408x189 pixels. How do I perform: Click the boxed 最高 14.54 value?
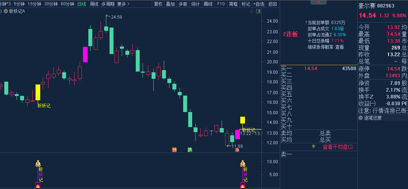click(393, 34)
